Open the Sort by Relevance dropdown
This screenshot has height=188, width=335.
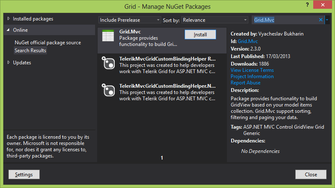point(215,20)
